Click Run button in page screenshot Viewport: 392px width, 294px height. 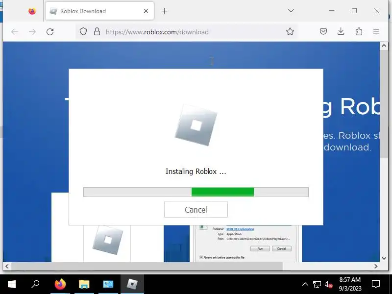tap(260, 248)
